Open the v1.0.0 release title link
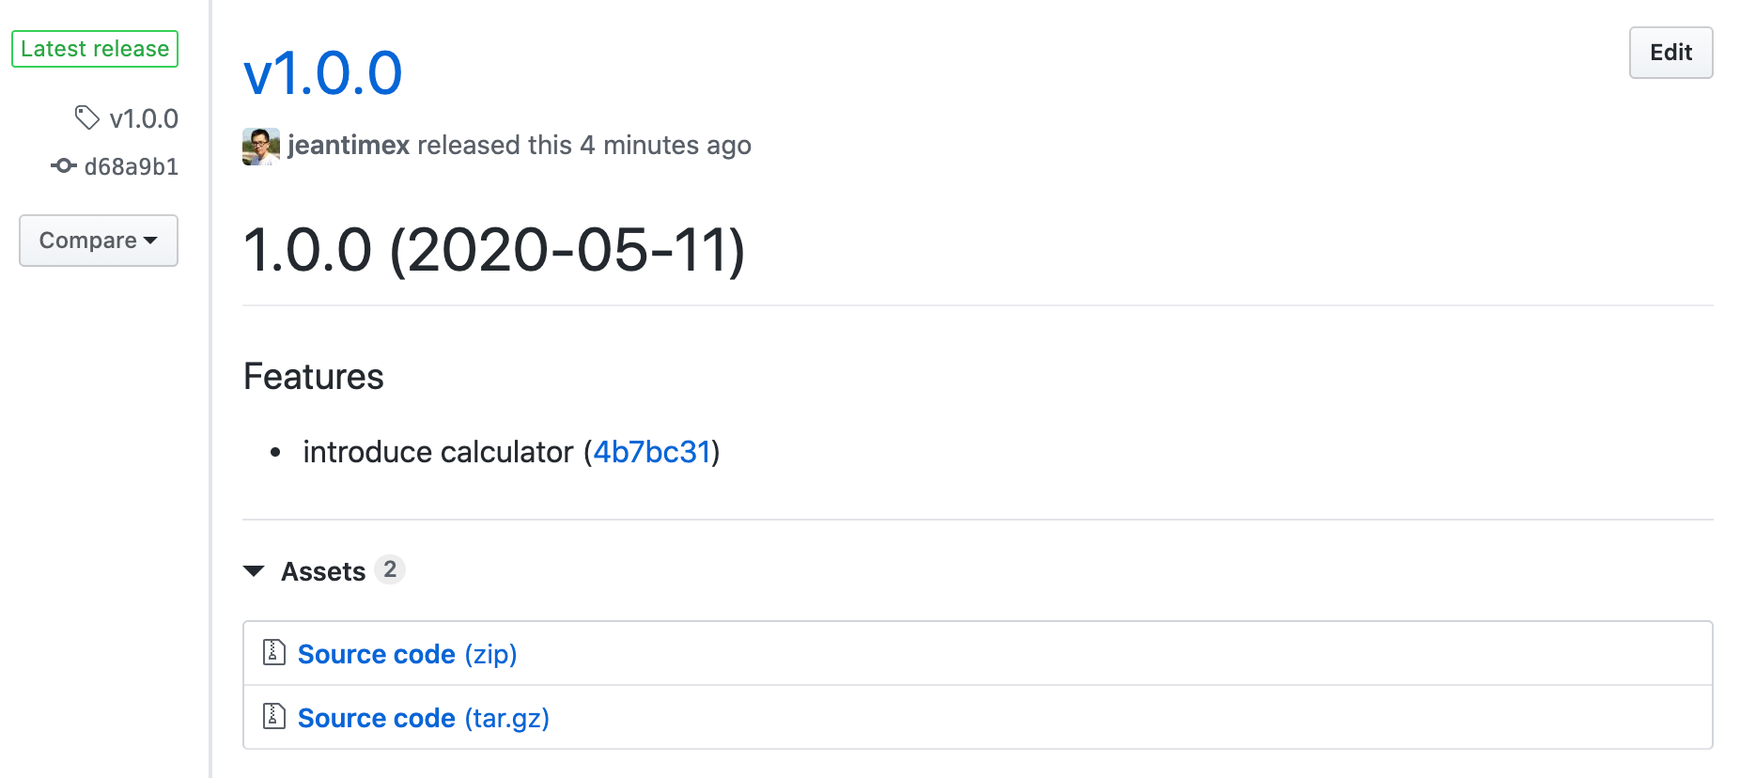Viewport: 1740px width, 778px height. pos(321,73)
